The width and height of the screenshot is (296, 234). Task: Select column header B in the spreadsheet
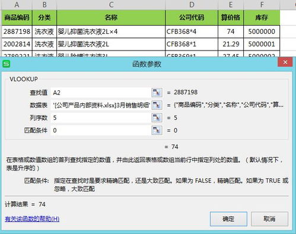pyautogui.click(x=44, y=5)
